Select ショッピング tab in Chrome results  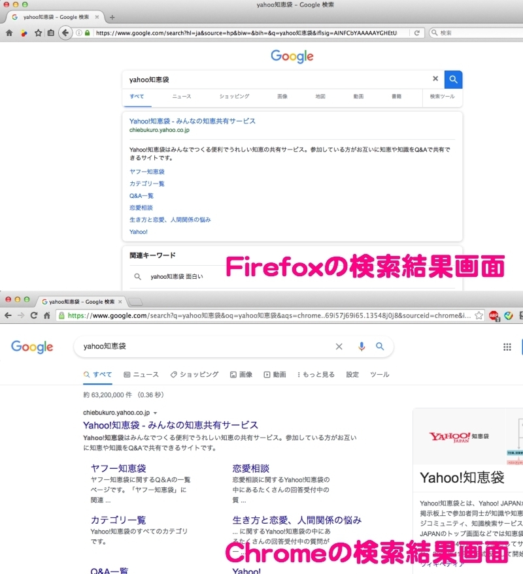click(x=195, y=374)
